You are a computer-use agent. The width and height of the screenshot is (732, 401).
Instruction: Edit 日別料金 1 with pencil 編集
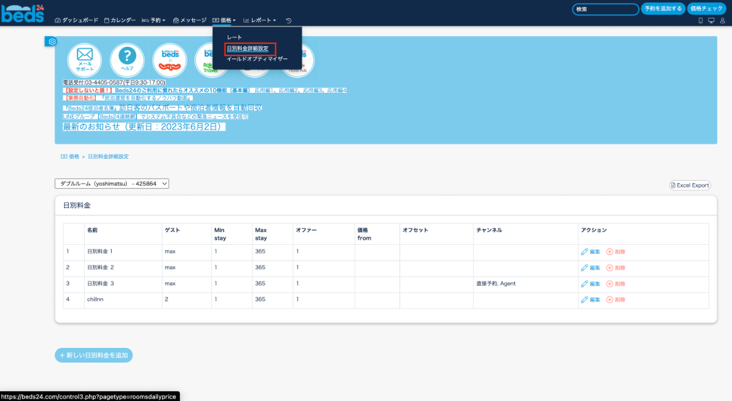click(x=590, y=251)
